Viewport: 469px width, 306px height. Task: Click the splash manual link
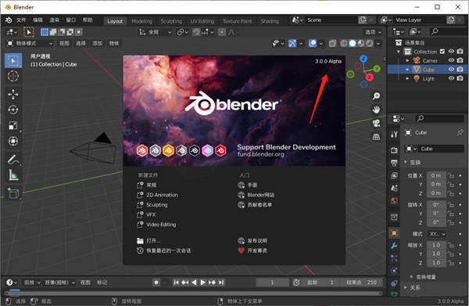(x=248, y=185)
